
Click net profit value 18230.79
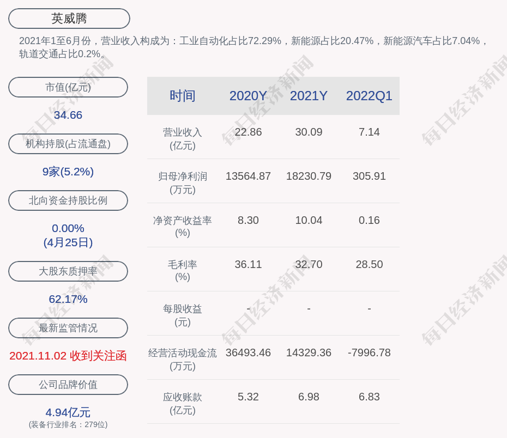pos(309,176)
